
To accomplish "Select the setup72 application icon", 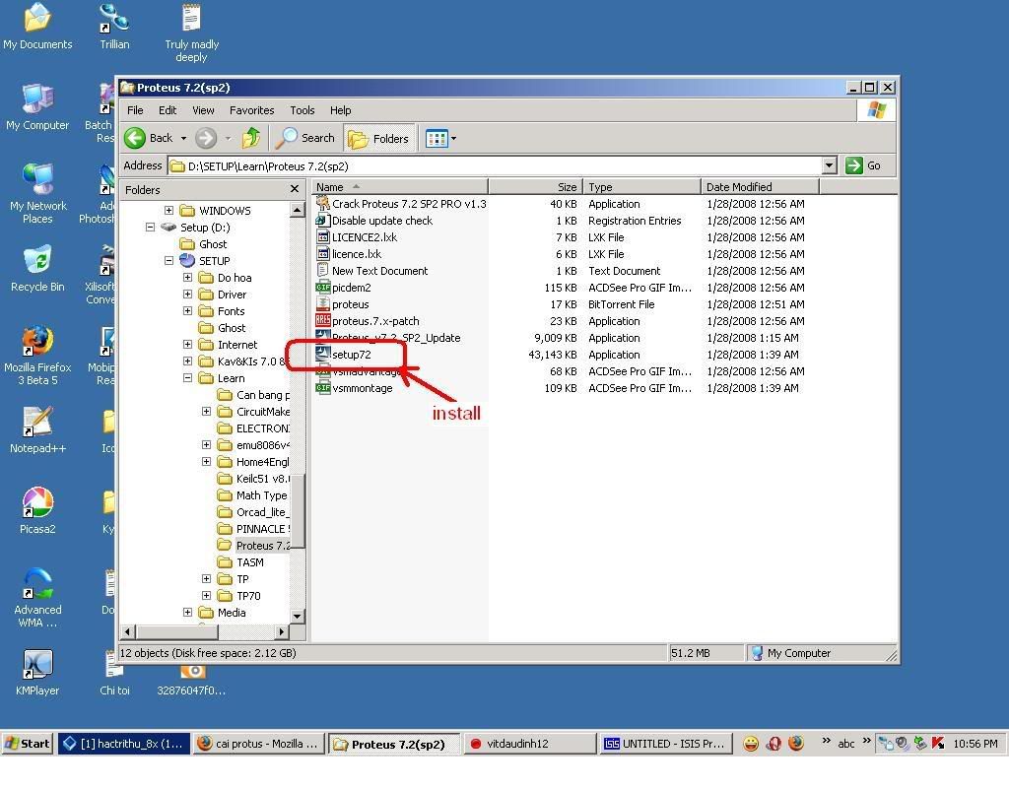I will [x=323, y=354].
